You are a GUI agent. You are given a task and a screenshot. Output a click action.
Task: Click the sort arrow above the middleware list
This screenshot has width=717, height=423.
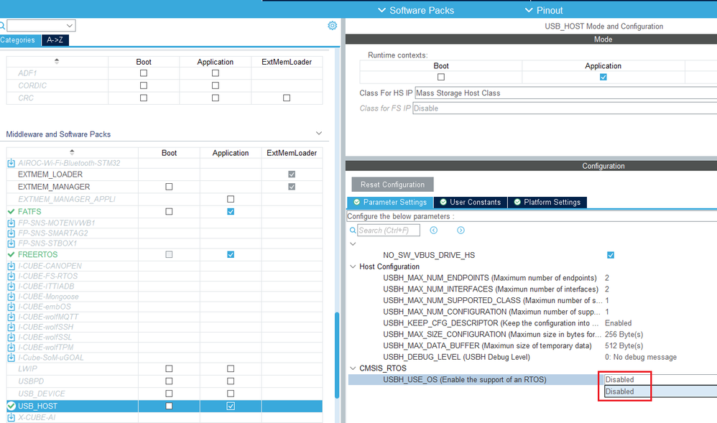[x=72, y=152]
